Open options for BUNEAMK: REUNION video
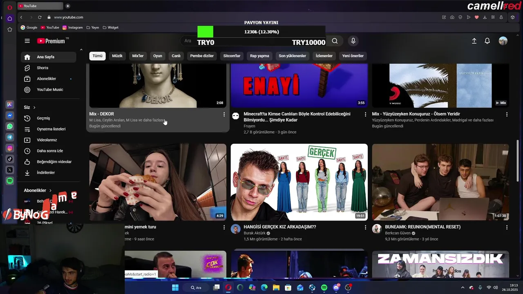The image size is (523, 294). point(507,227)
